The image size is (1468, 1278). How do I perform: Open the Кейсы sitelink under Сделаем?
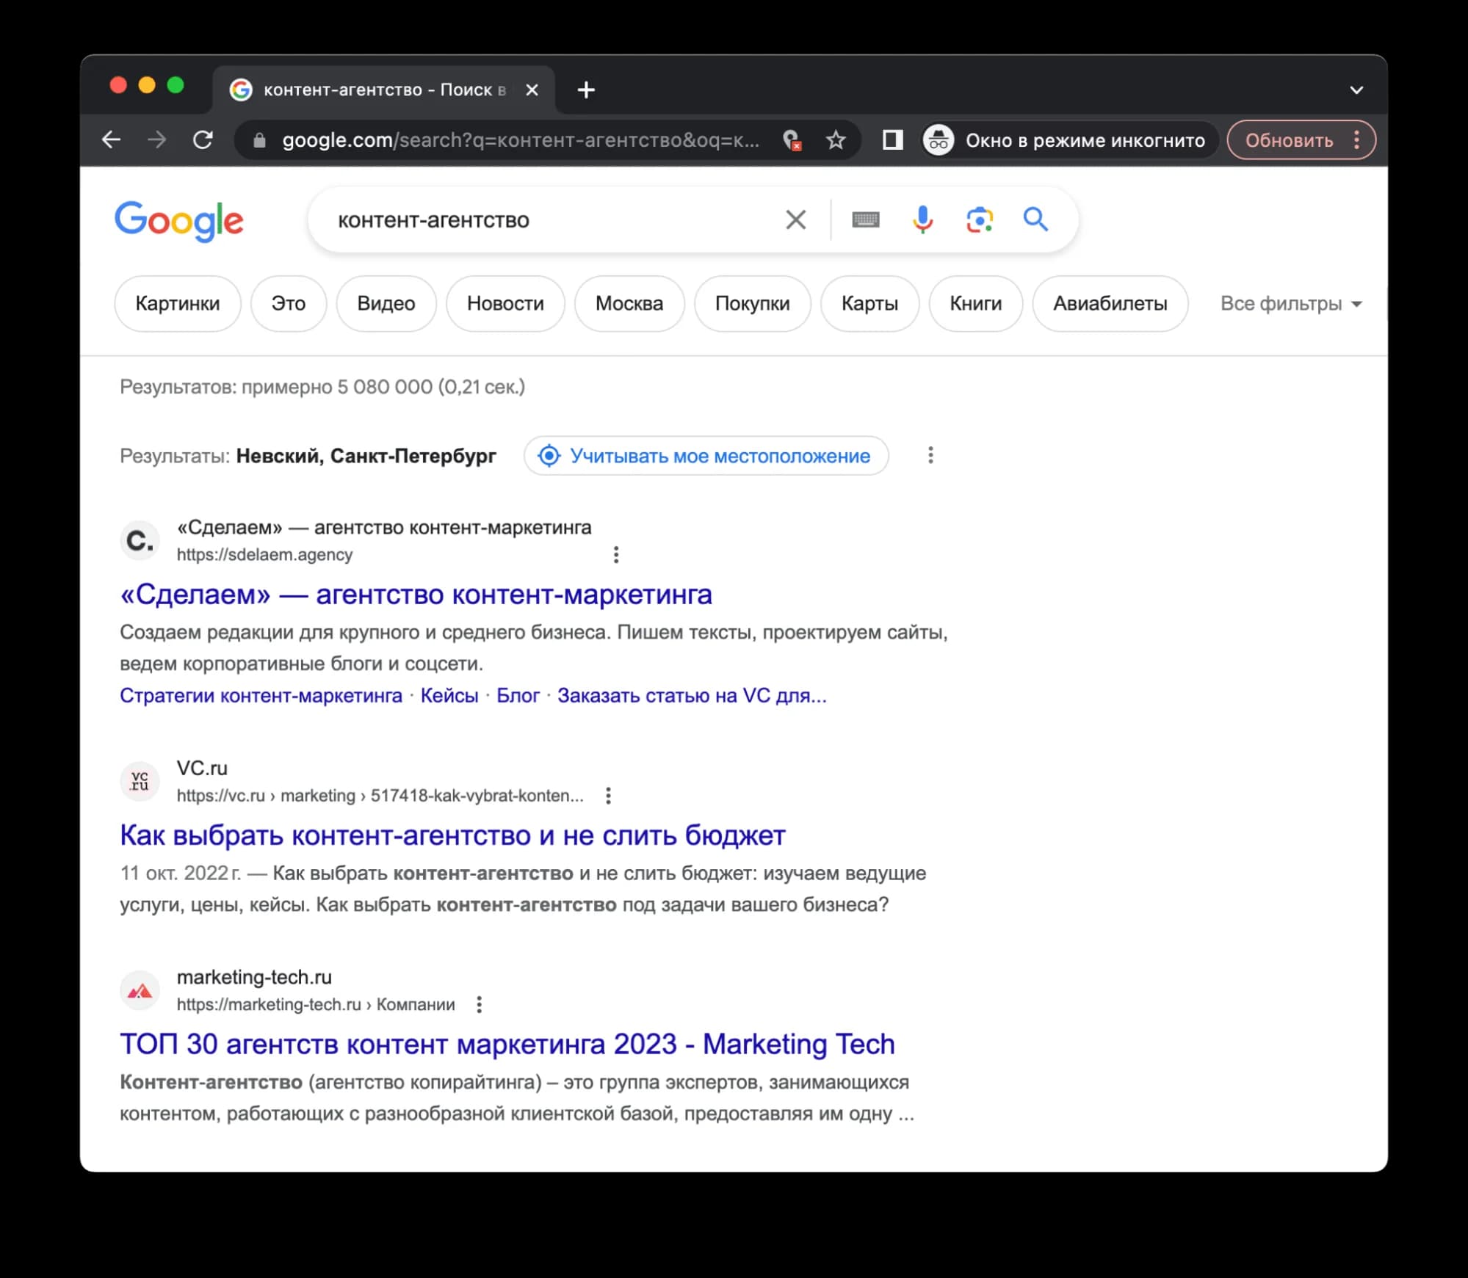[450, 694]
